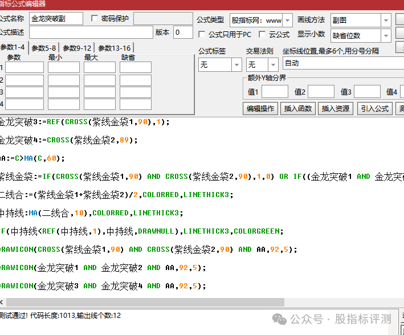Click row 3 最大 field

[100, 92]
